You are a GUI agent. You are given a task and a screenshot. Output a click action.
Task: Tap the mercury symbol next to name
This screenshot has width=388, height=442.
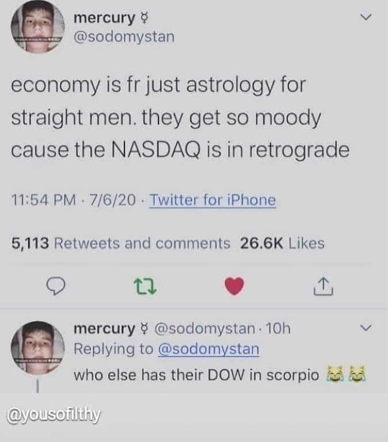tap(144, 18)
